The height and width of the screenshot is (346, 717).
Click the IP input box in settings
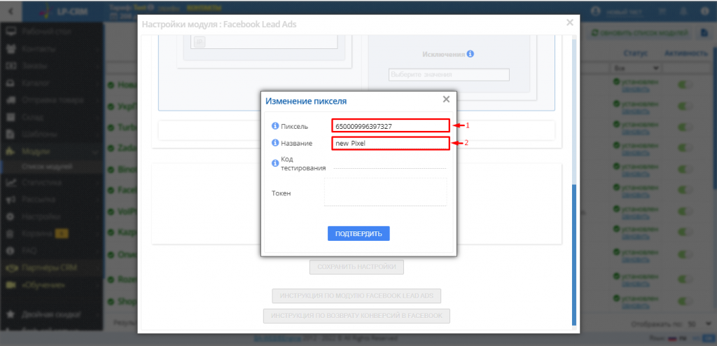click(264, 41)
